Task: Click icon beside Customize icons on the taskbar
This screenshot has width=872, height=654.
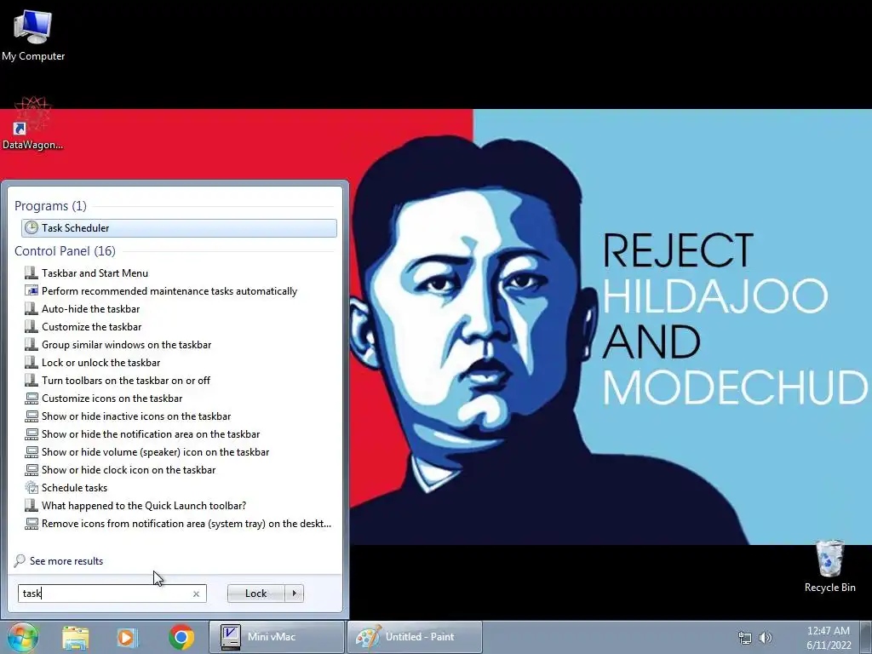Action: [x=32, y=399]
